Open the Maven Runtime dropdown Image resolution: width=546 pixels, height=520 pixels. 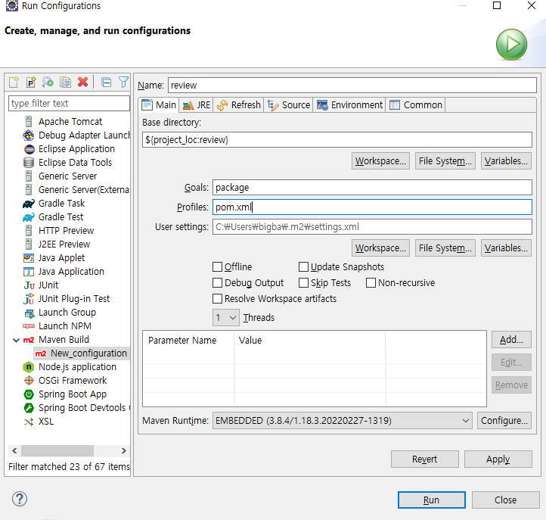point(343,421)
